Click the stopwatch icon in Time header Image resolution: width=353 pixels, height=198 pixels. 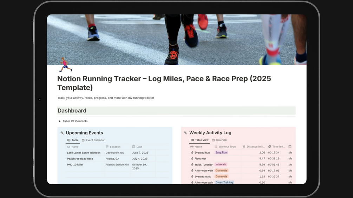[269, 147]
